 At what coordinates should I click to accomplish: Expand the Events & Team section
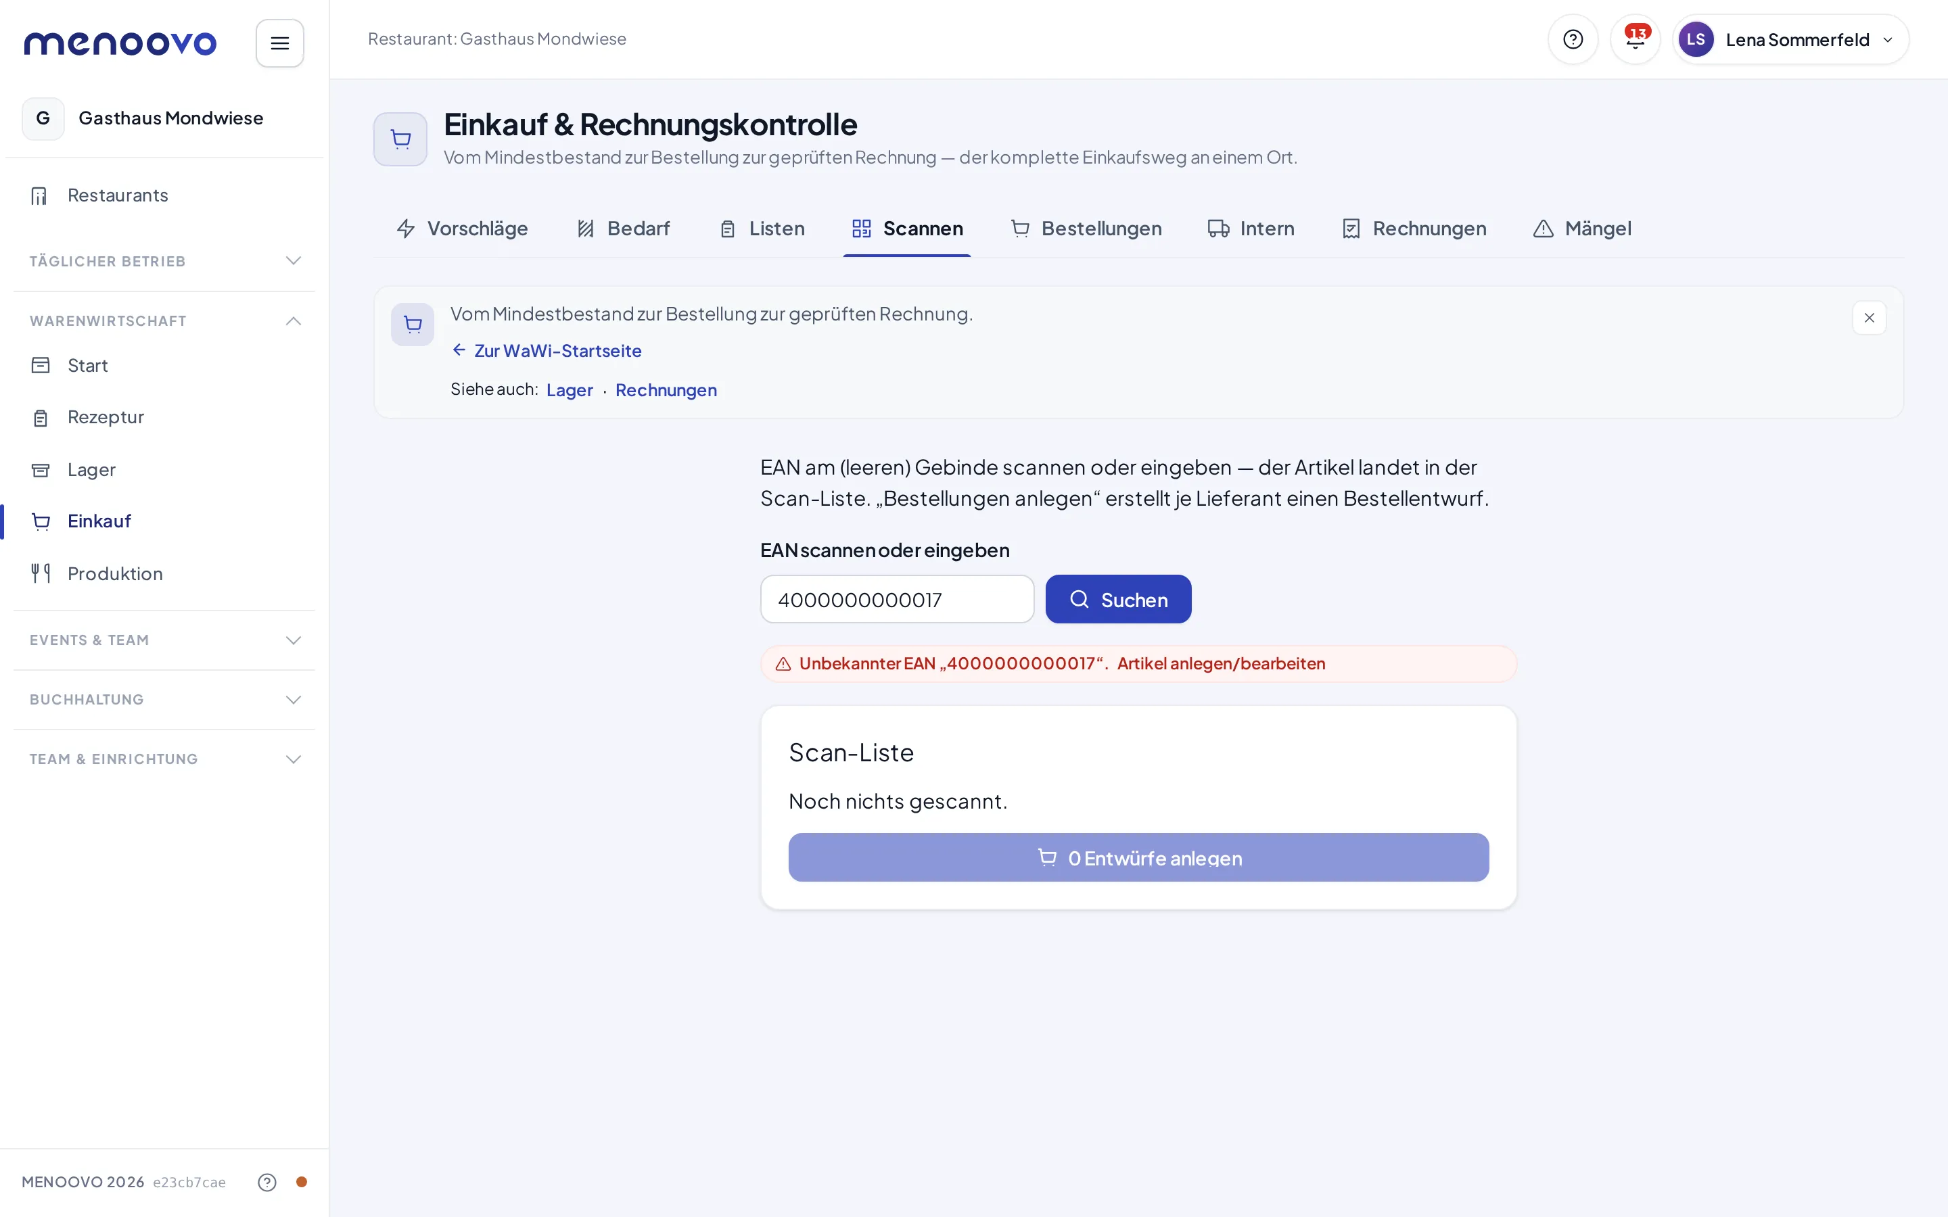click(x=164, y=640)
